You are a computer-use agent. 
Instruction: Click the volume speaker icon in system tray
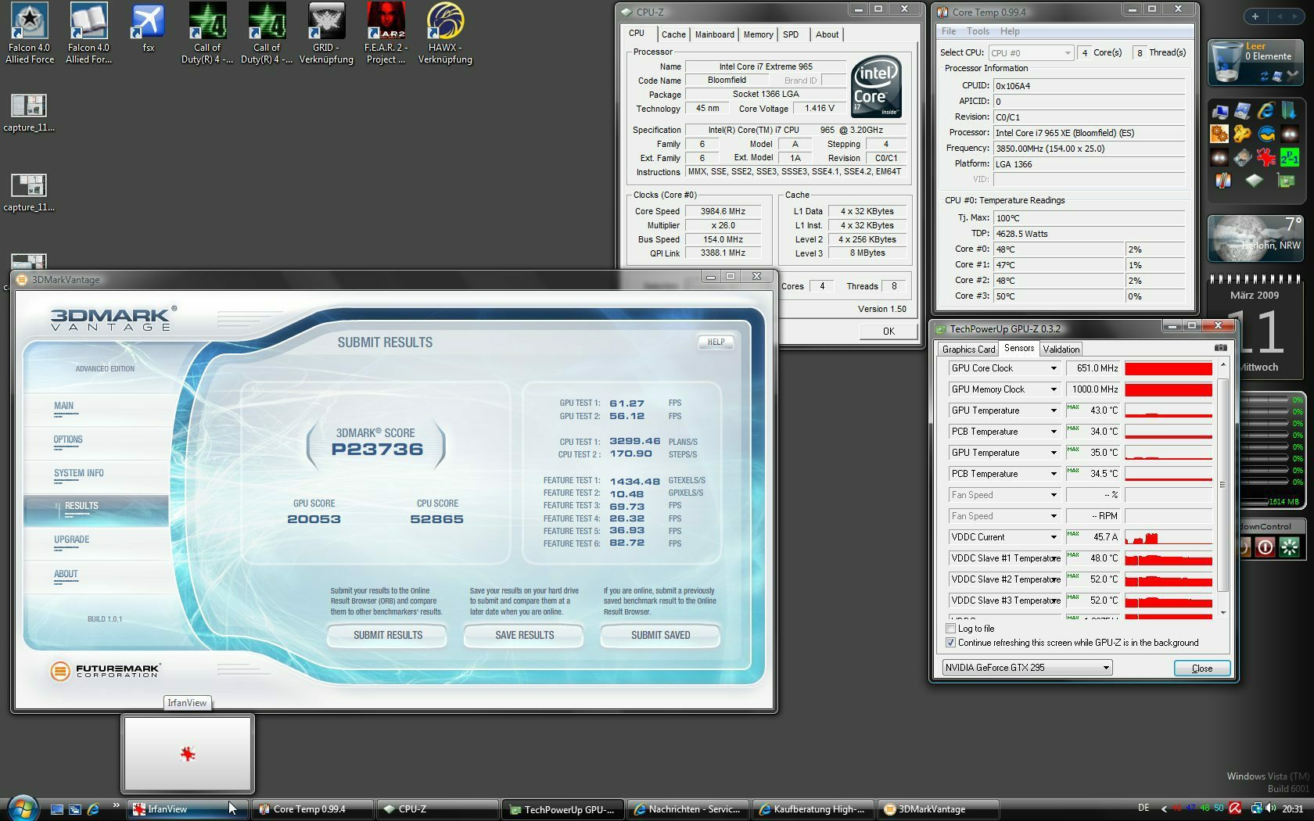pos(1271,808)
